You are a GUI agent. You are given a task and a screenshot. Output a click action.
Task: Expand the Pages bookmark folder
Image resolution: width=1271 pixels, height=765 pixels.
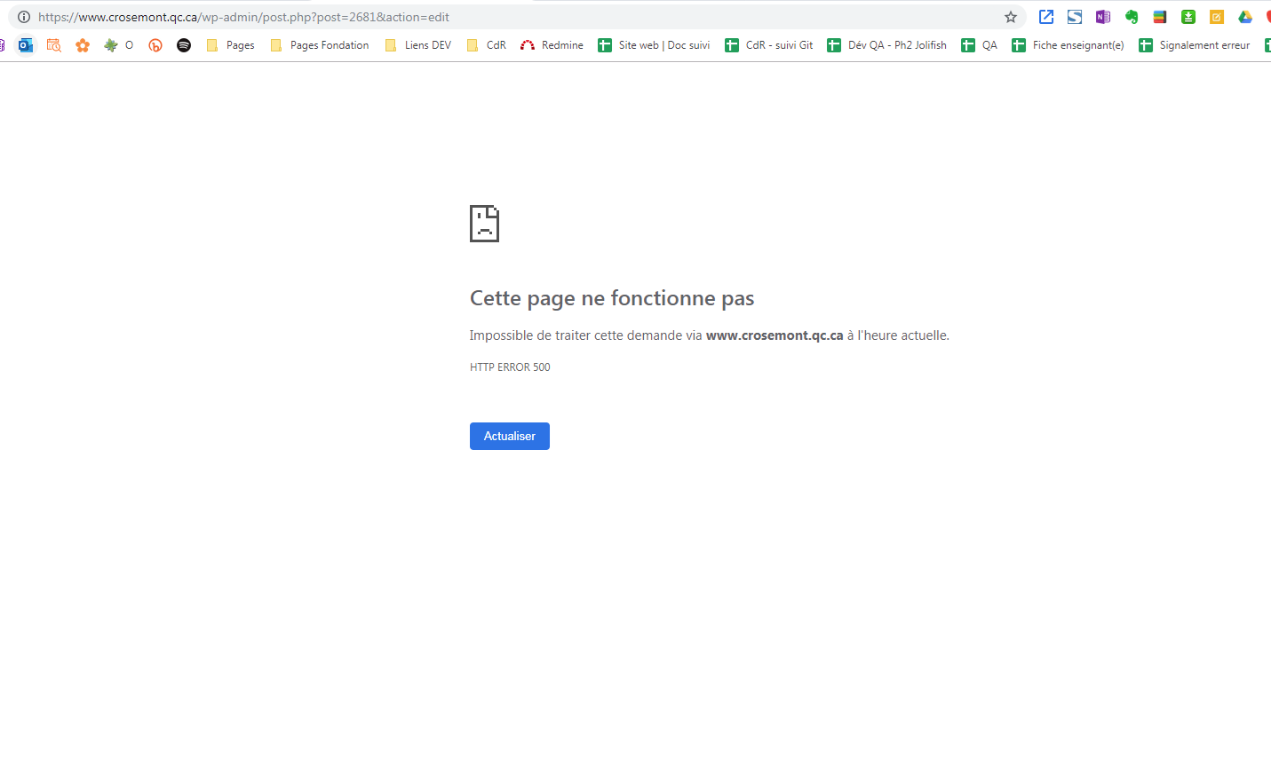pyautogui.click(x=230, y=45)
